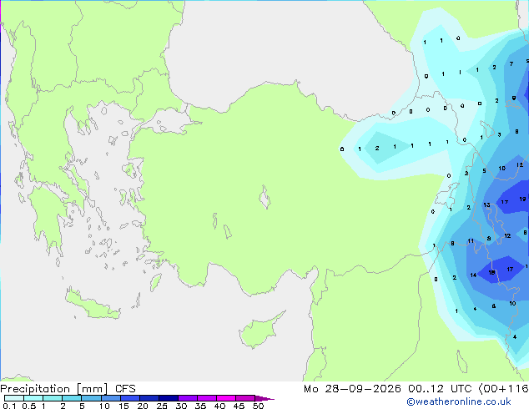Open the weatheronline.co.uk copyright link

coord(458,401)
